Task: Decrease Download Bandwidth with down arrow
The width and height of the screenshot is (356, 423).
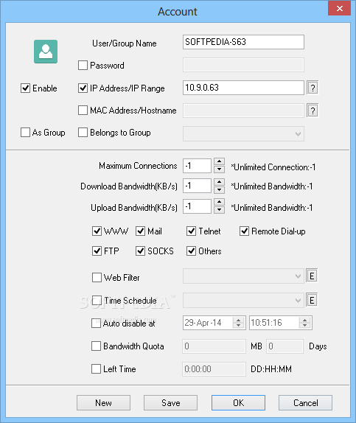Action: click(x=219, y=189)
